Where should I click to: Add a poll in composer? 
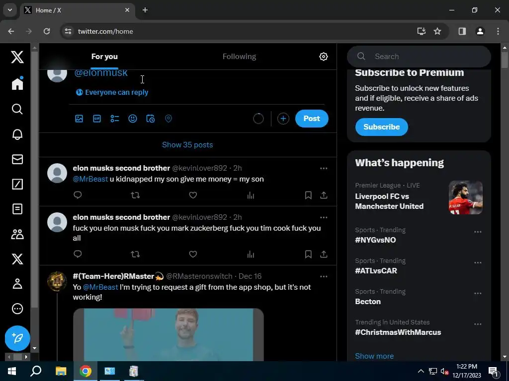pyautogui.click(x=115, y=119)
